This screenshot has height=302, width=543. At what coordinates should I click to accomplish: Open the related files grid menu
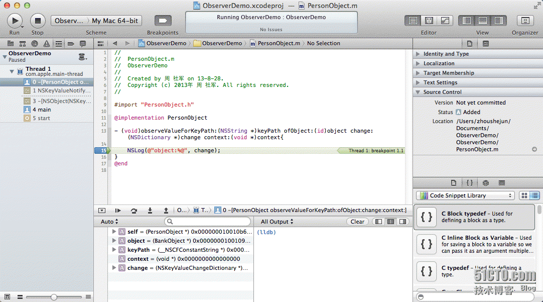[100, 43]
